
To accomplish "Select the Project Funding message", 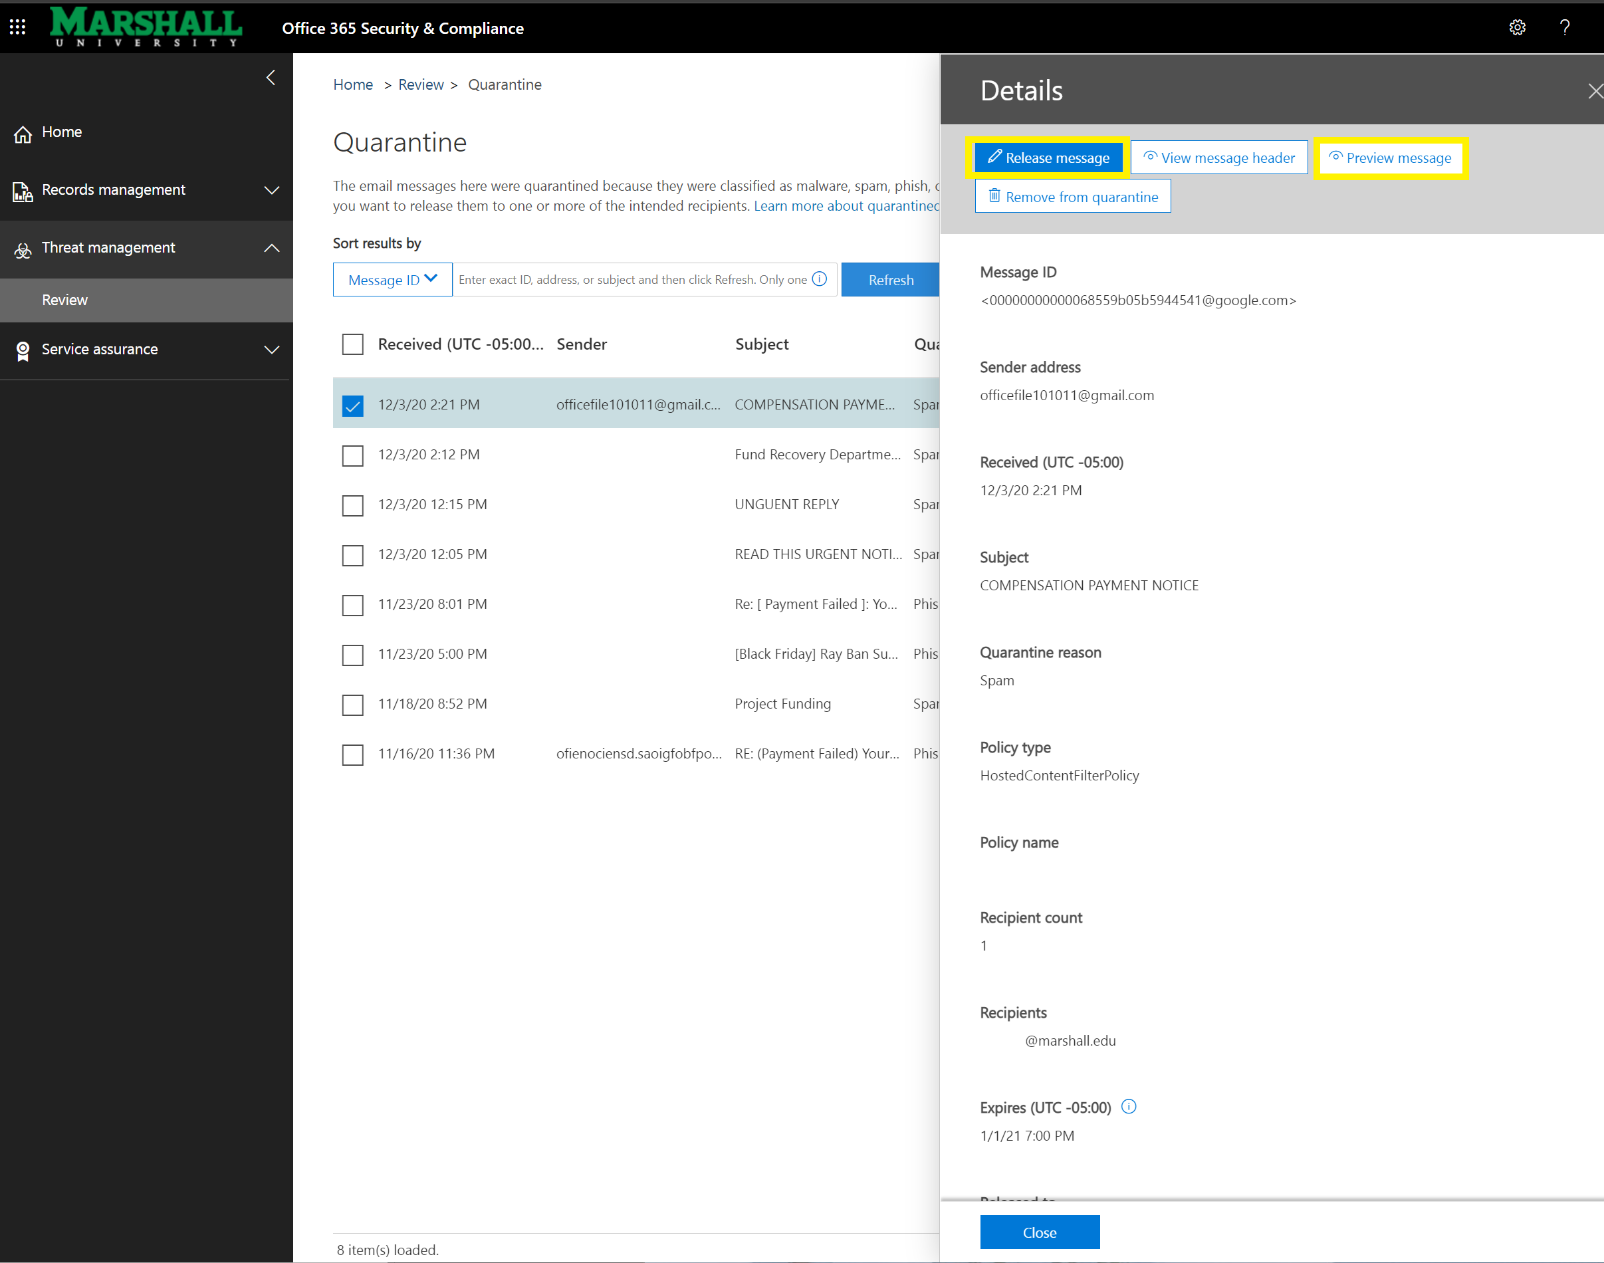I will tap(782, 704).
